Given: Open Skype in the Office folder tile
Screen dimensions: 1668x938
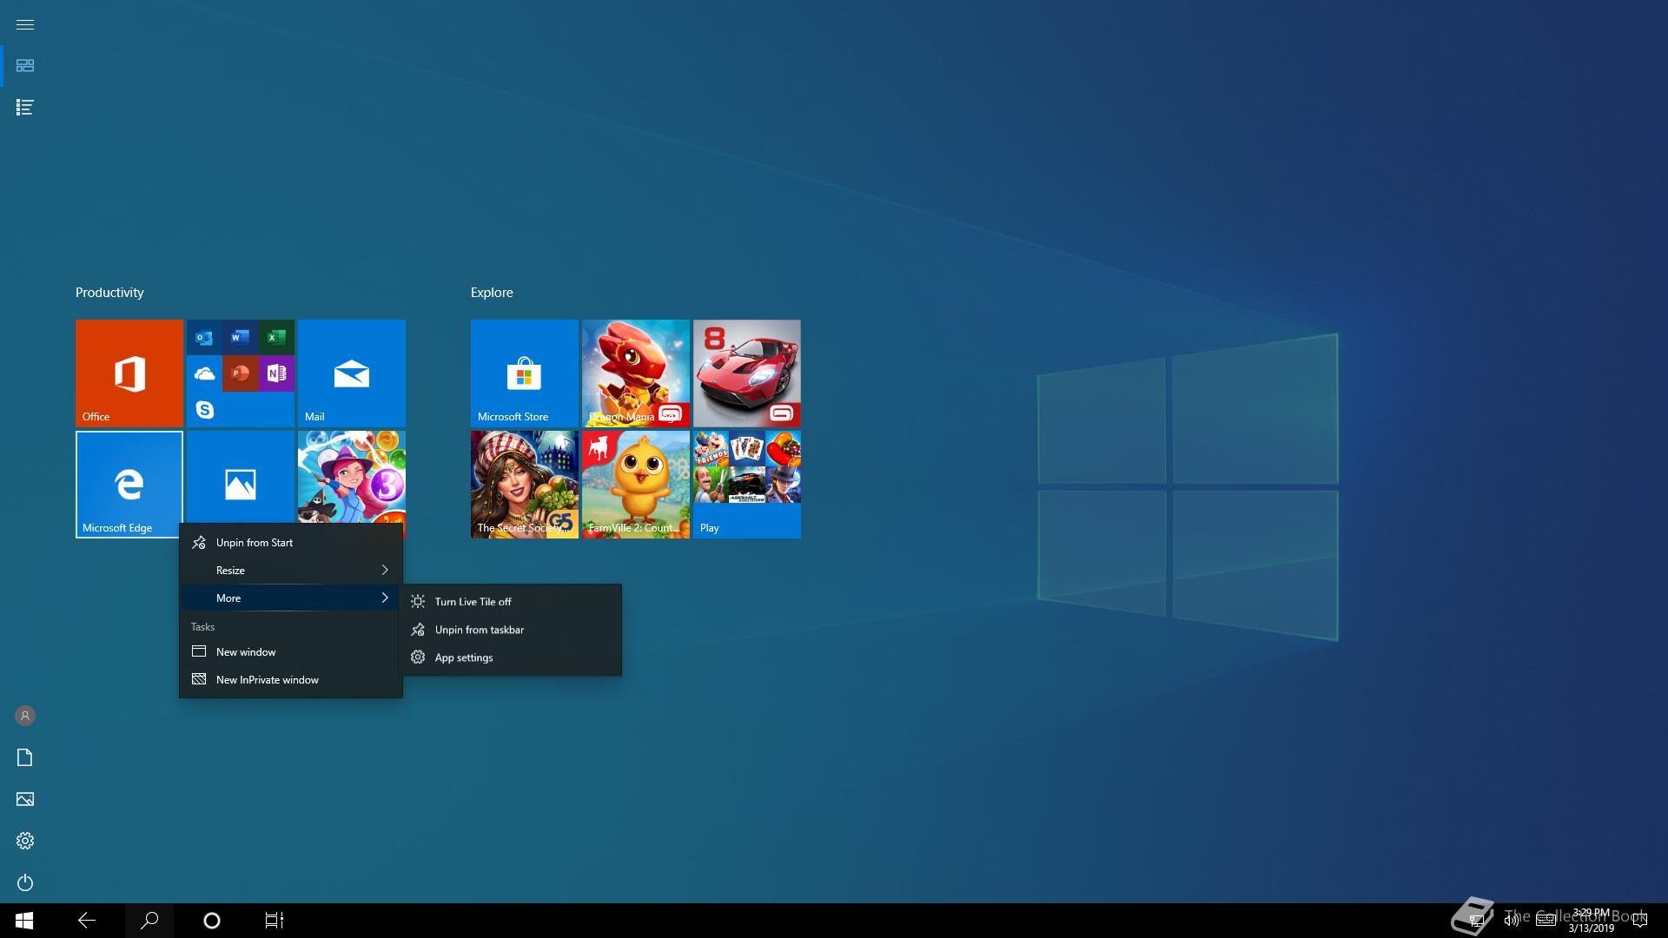Looking at the screenshot, I should pos(204,409).
